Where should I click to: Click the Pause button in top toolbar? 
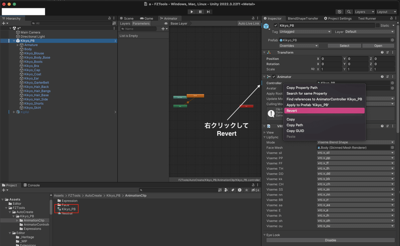[200, 12]
